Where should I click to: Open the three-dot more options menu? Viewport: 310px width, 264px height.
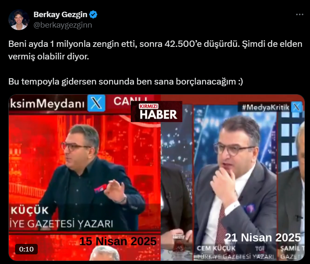click(300, 14)
